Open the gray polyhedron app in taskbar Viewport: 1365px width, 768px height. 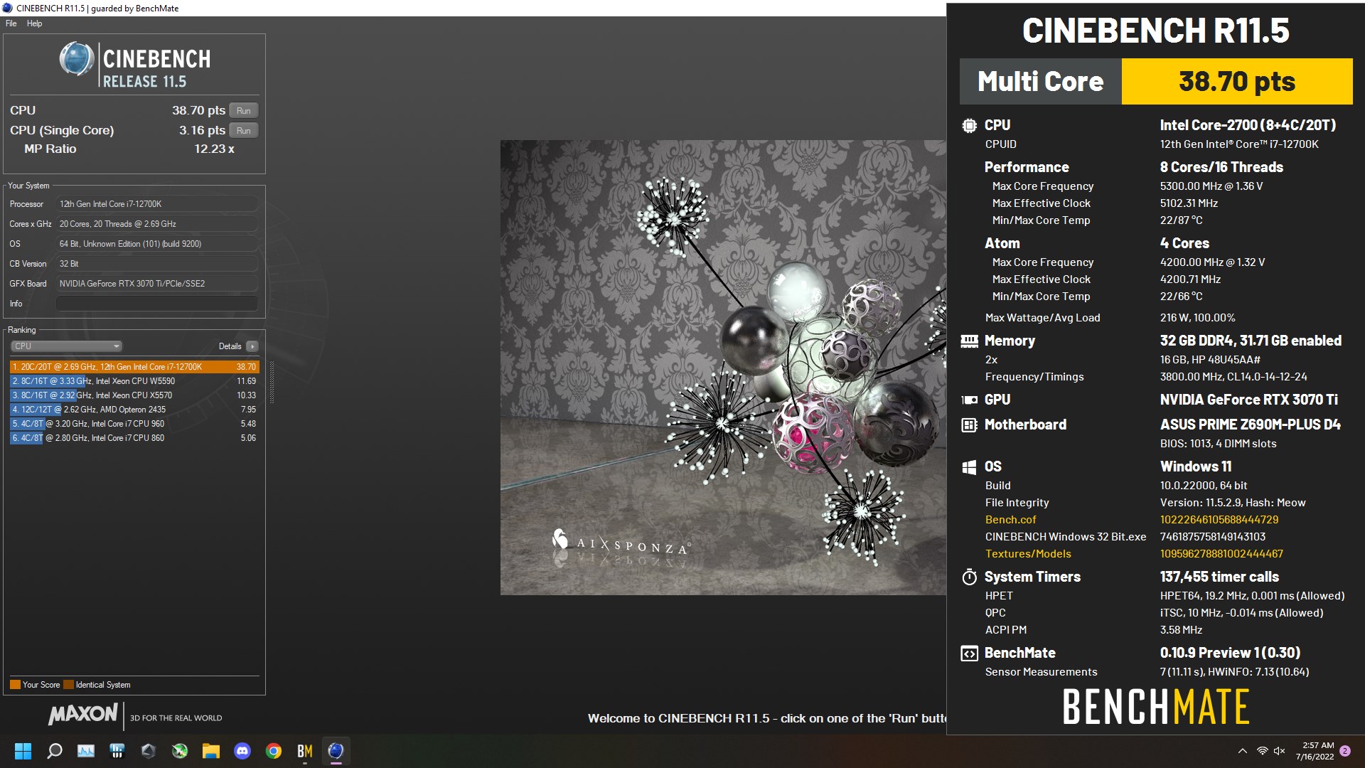click(149, 751)
